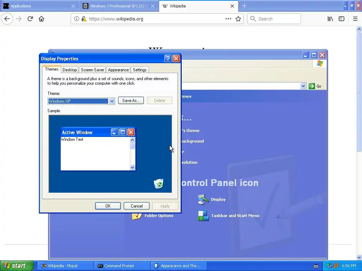Switch to Appearance and Themes taskbar button

[179, 266]
